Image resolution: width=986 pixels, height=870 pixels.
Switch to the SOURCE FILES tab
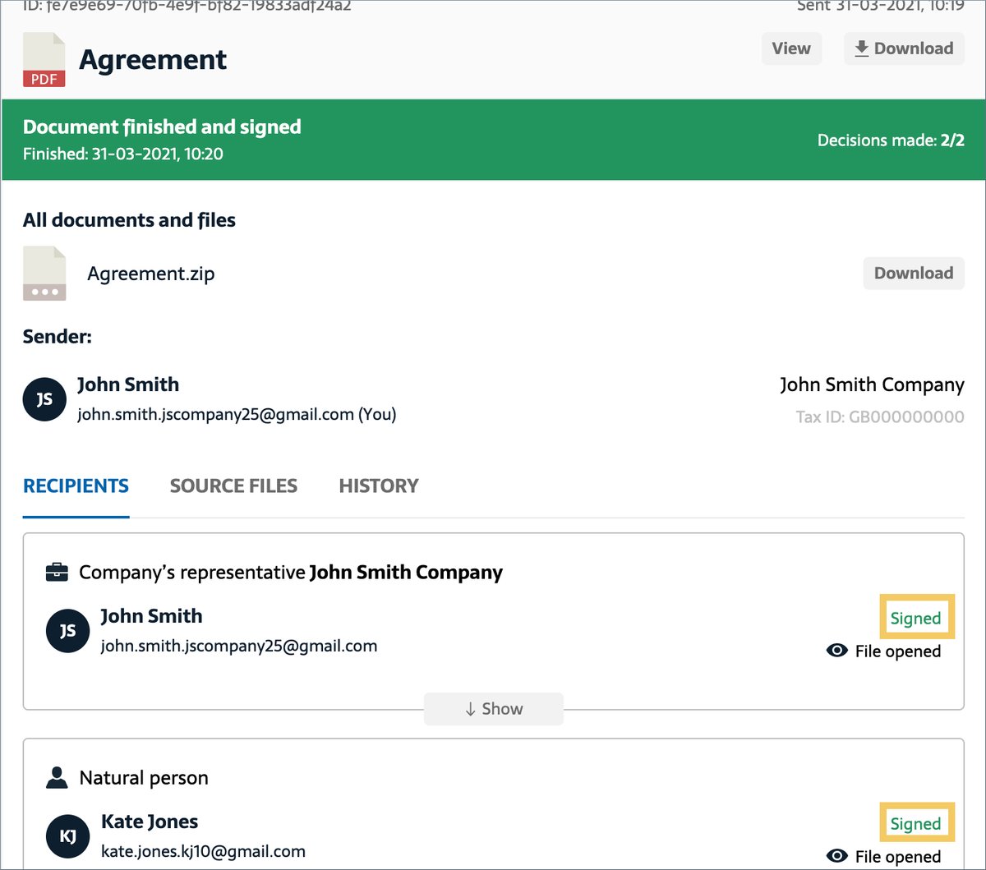click(233, 486)
